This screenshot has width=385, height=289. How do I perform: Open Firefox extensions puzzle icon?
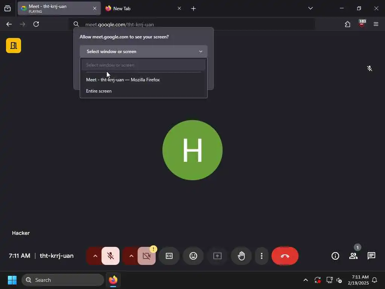(347, 24)
